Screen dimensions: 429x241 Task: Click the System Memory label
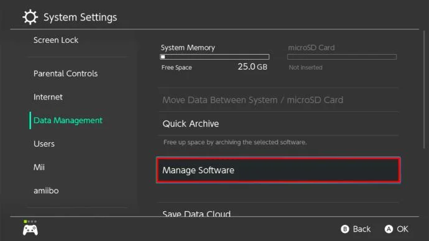click(188, 48)
